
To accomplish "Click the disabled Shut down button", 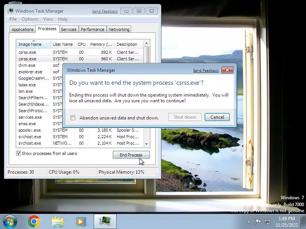I will pos(185,117).
